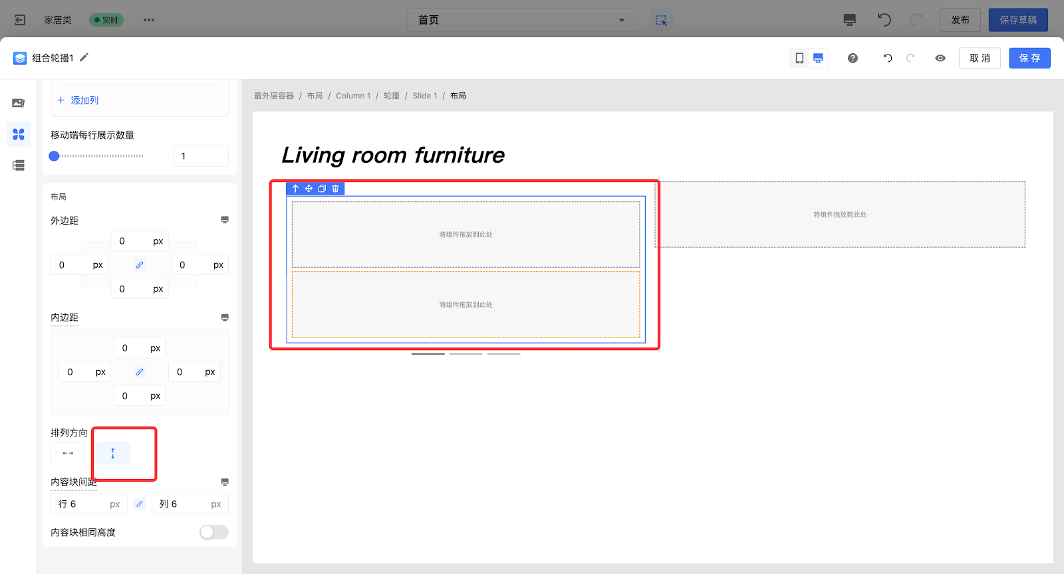
Task: Click the 移动端每行展示数量 slider handle
Action: [55, 156]
